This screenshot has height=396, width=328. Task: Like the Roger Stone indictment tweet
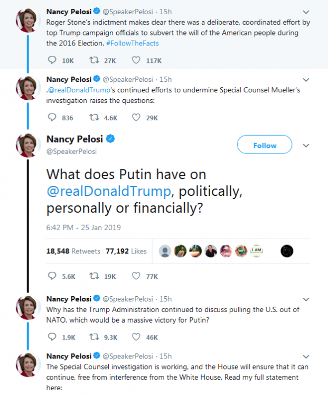136,60
